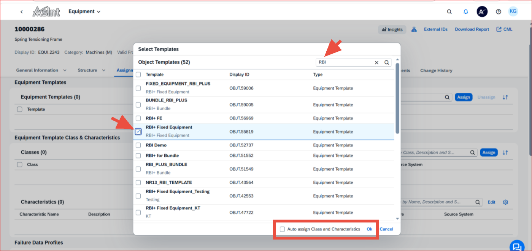
Task: Open the KG user avatar menu
Action: tap(513, 11)
